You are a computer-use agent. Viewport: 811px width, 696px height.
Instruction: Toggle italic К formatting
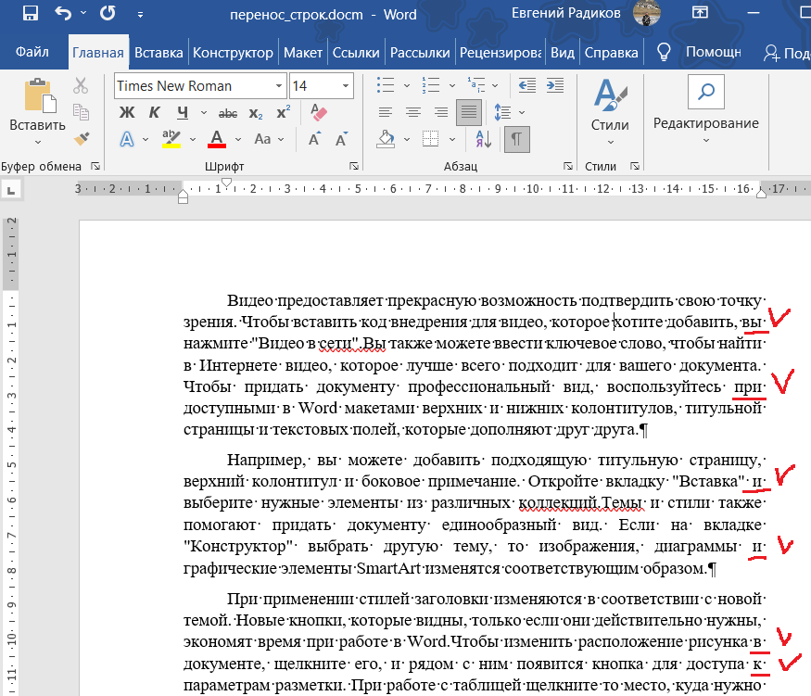[154, 112]
